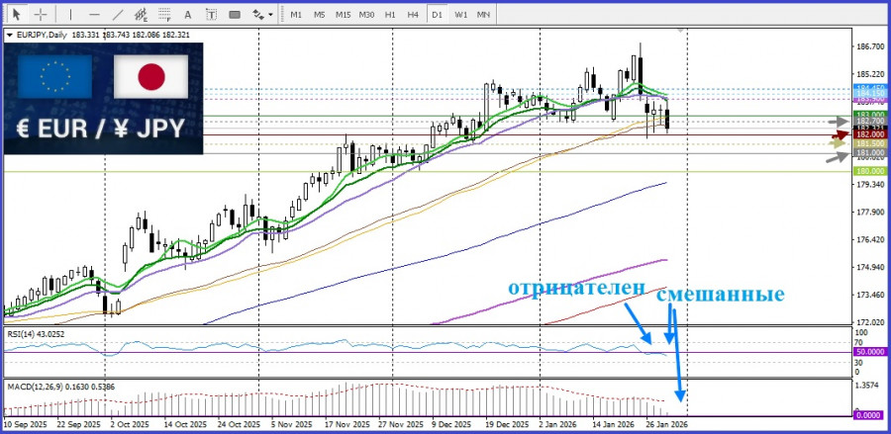
Task: Select the rectangle shape tool
Action: click(235, 15)
